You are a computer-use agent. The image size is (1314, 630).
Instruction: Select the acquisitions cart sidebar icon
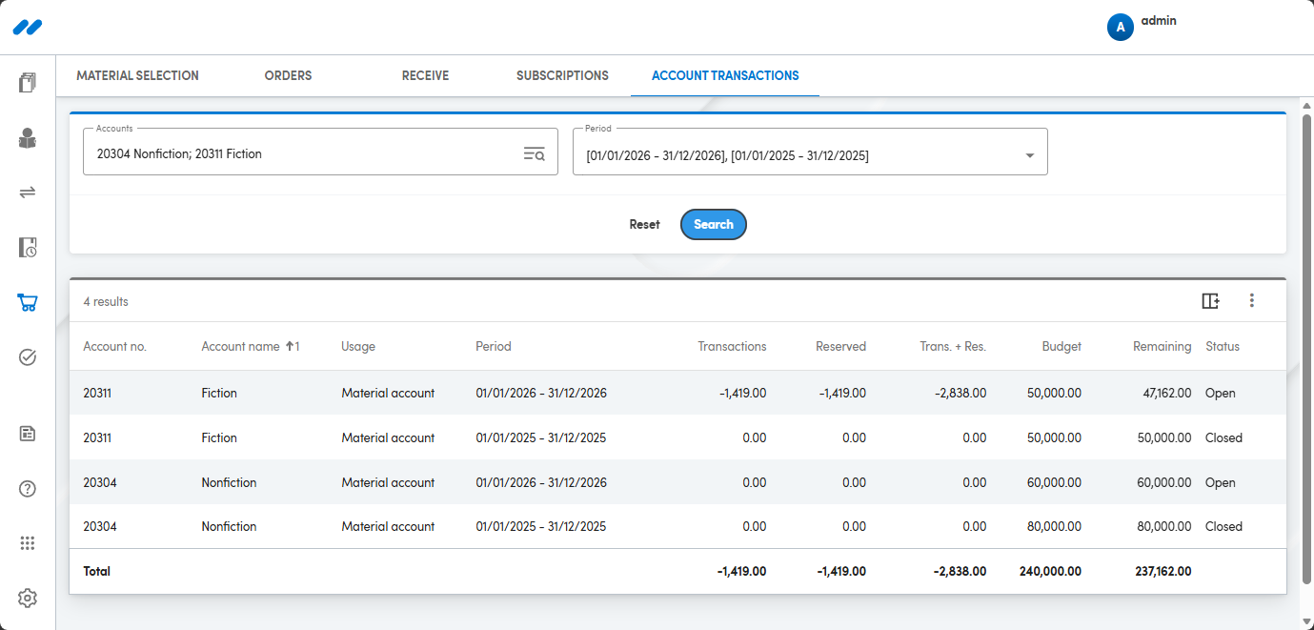point(28,303)
